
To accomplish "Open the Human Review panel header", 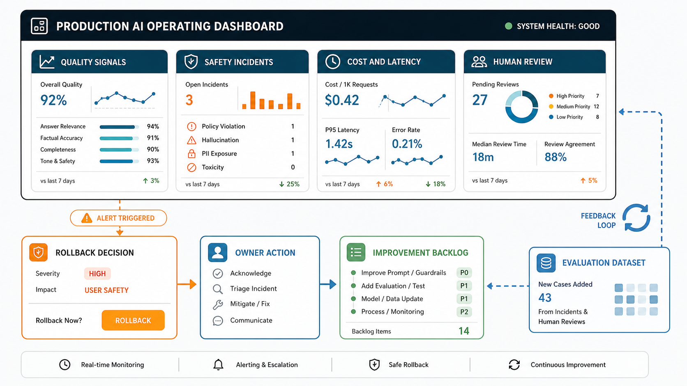I will pyautogui.click(x=535, y=62).
